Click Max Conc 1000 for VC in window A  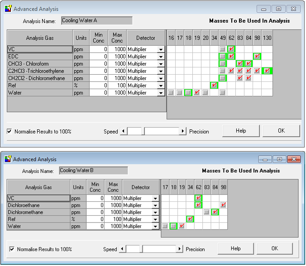pyautogui.click(x=117, y=49)
